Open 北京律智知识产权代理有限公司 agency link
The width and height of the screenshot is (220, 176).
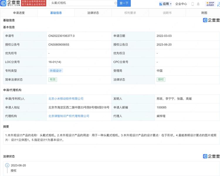(69, 116)
